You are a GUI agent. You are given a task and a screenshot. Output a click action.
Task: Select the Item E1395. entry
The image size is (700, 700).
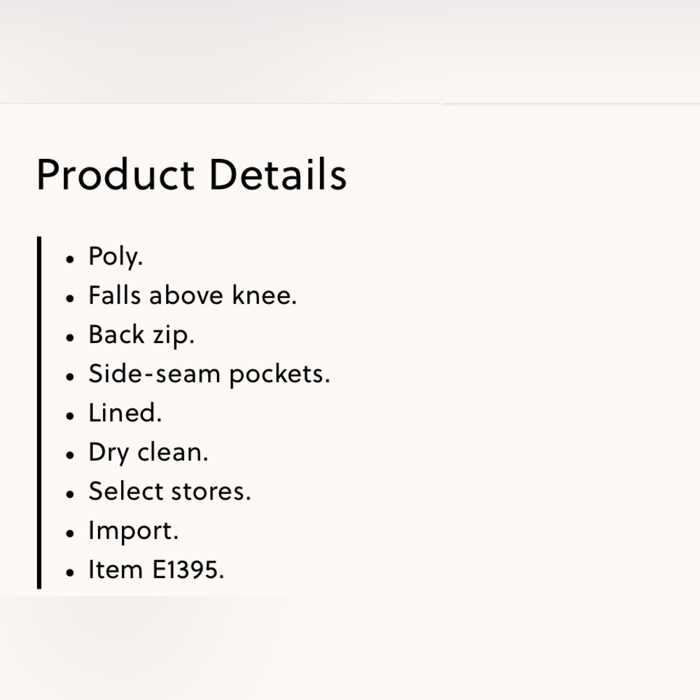tap(156, 570)
